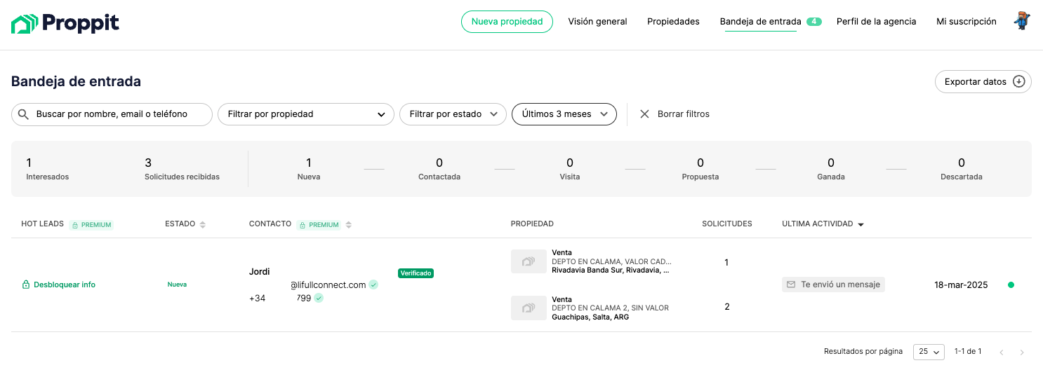
Task: Click the verified checkmark beside the email
Action: point(373,285)
